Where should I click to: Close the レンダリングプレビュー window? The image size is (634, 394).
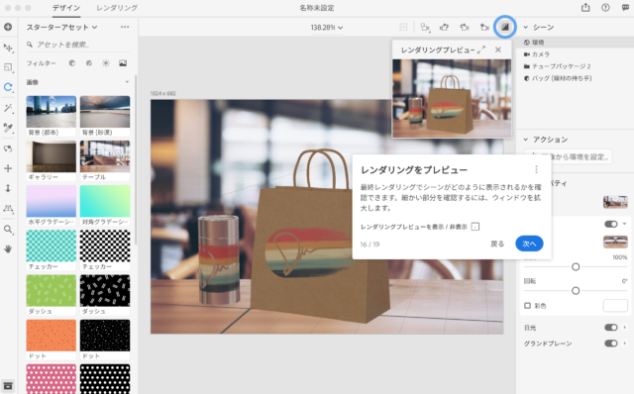(498, 49)
